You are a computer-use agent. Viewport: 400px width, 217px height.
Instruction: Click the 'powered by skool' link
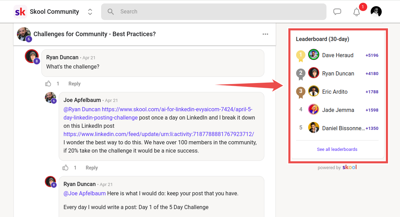tap(337, 167)
